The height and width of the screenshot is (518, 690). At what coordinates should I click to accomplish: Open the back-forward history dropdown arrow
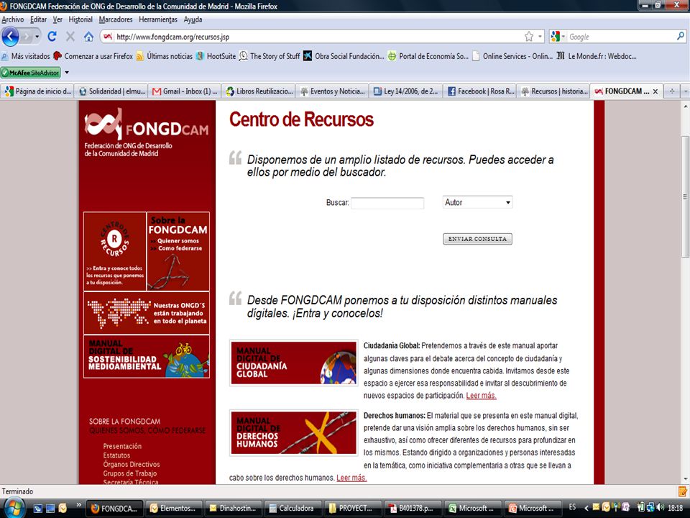pyautogui.click(x=37, y=37)
